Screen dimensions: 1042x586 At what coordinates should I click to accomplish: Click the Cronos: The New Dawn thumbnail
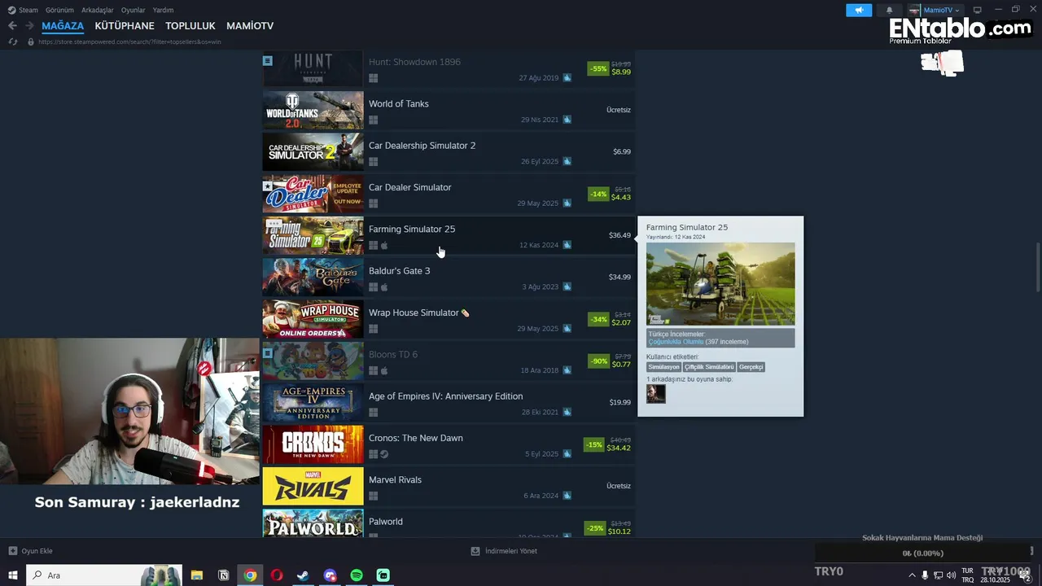[313, 444]
